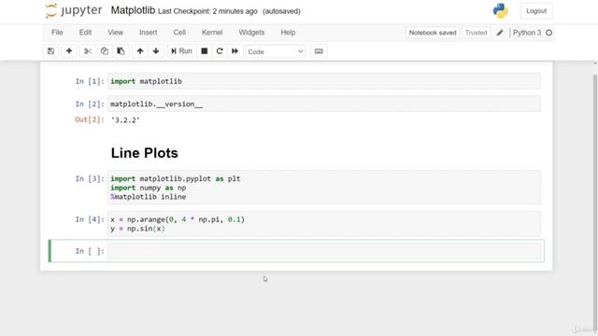598x336 pixels.
Task: Click the save and checkpoint icon
Action: click(50, 51)
